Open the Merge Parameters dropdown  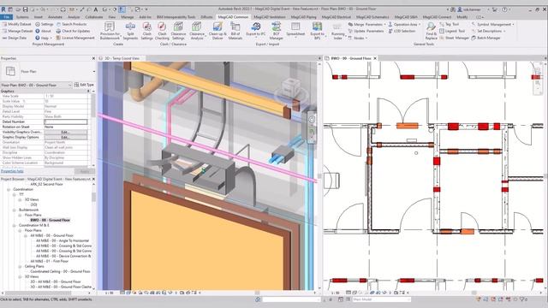(367, 24)
